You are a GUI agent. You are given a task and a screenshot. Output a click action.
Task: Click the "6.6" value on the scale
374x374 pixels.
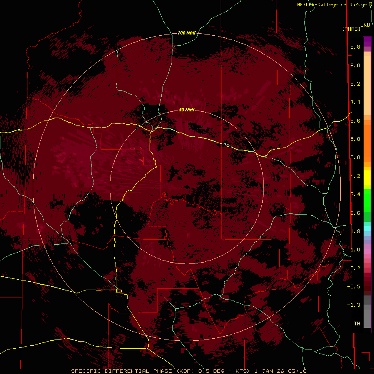coord(355,121)
